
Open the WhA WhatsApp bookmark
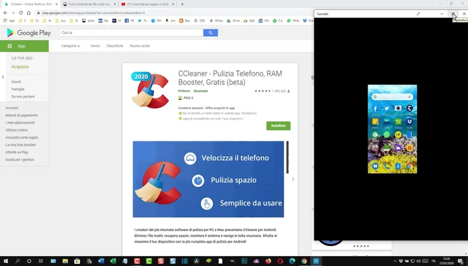click(293, 21)
